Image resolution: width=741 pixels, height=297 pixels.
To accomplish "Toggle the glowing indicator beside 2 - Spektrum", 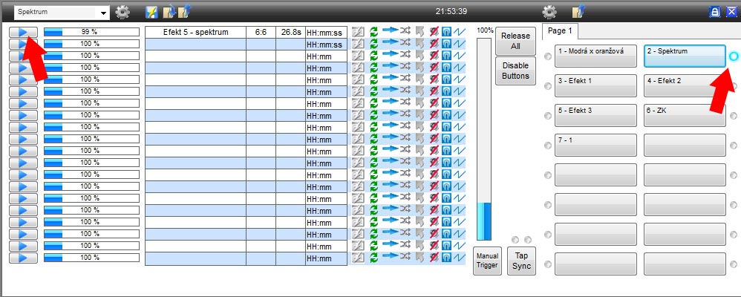I will coord(734,56).
